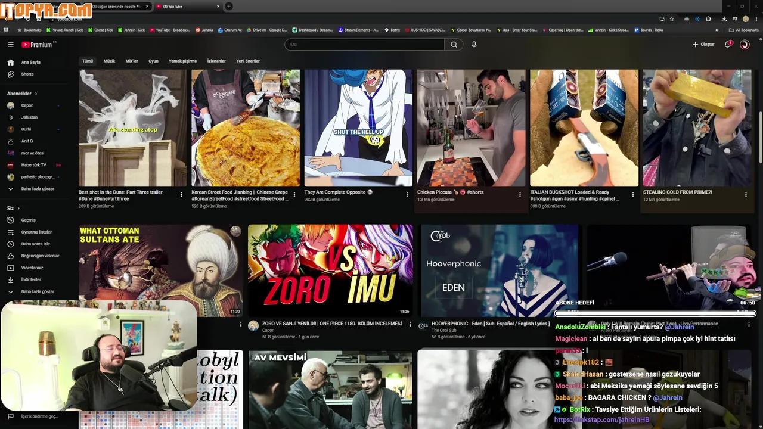The width and height of the screenshot is (763, 429).
Task: Open Habertürk TV live channel
Action: [33, 165]
